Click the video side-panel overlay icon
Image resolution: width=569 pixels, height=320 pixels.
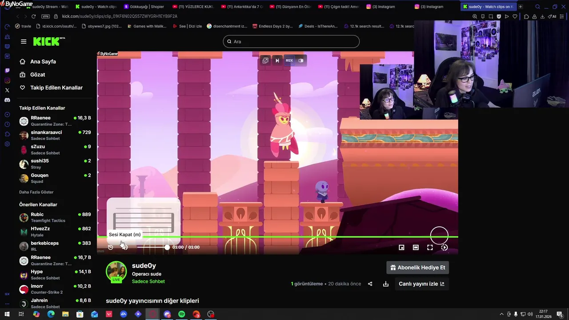(x=301, y=60)
